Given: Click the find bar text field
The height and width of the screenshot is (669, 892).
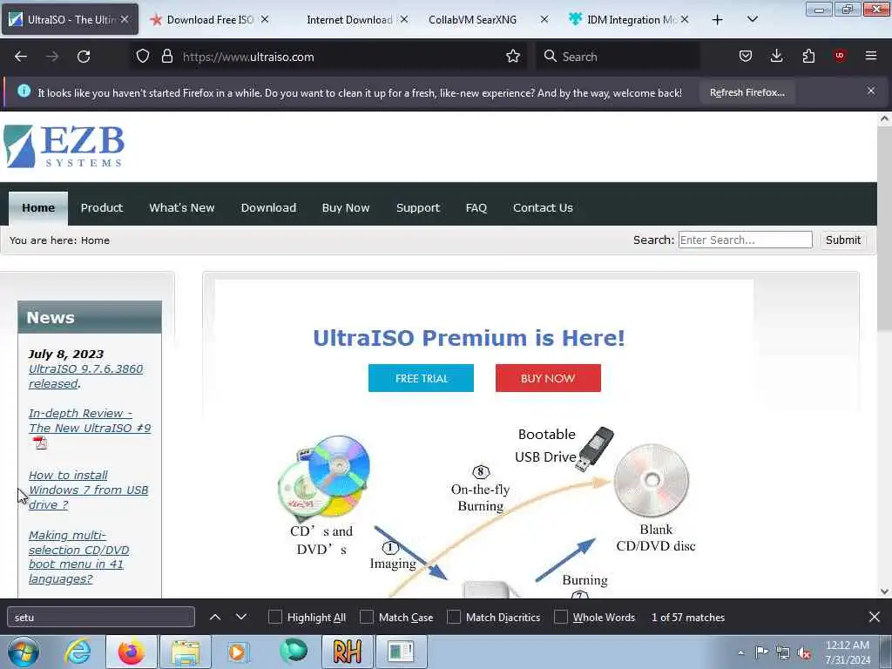Looking at the screenshot, I should [x=101, y=618].
